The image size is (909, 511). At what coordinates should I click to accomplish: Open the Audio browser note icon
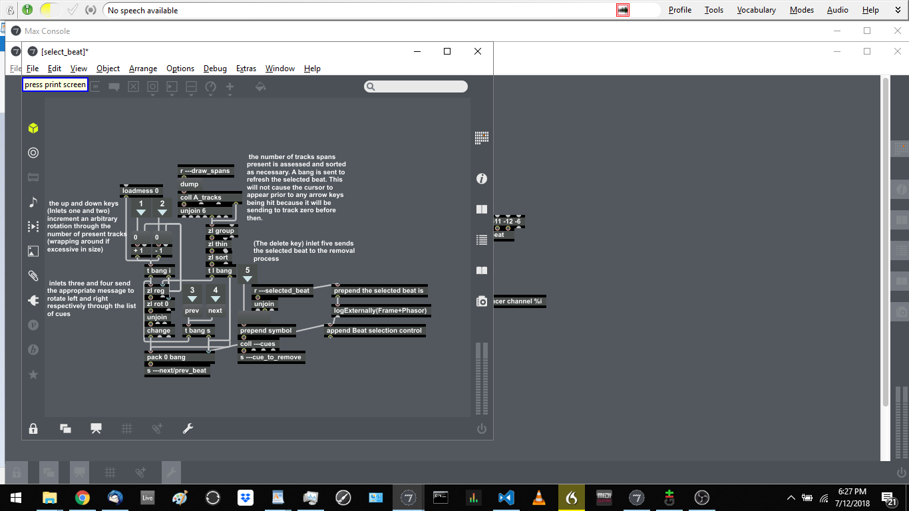(x=33, y=202)
